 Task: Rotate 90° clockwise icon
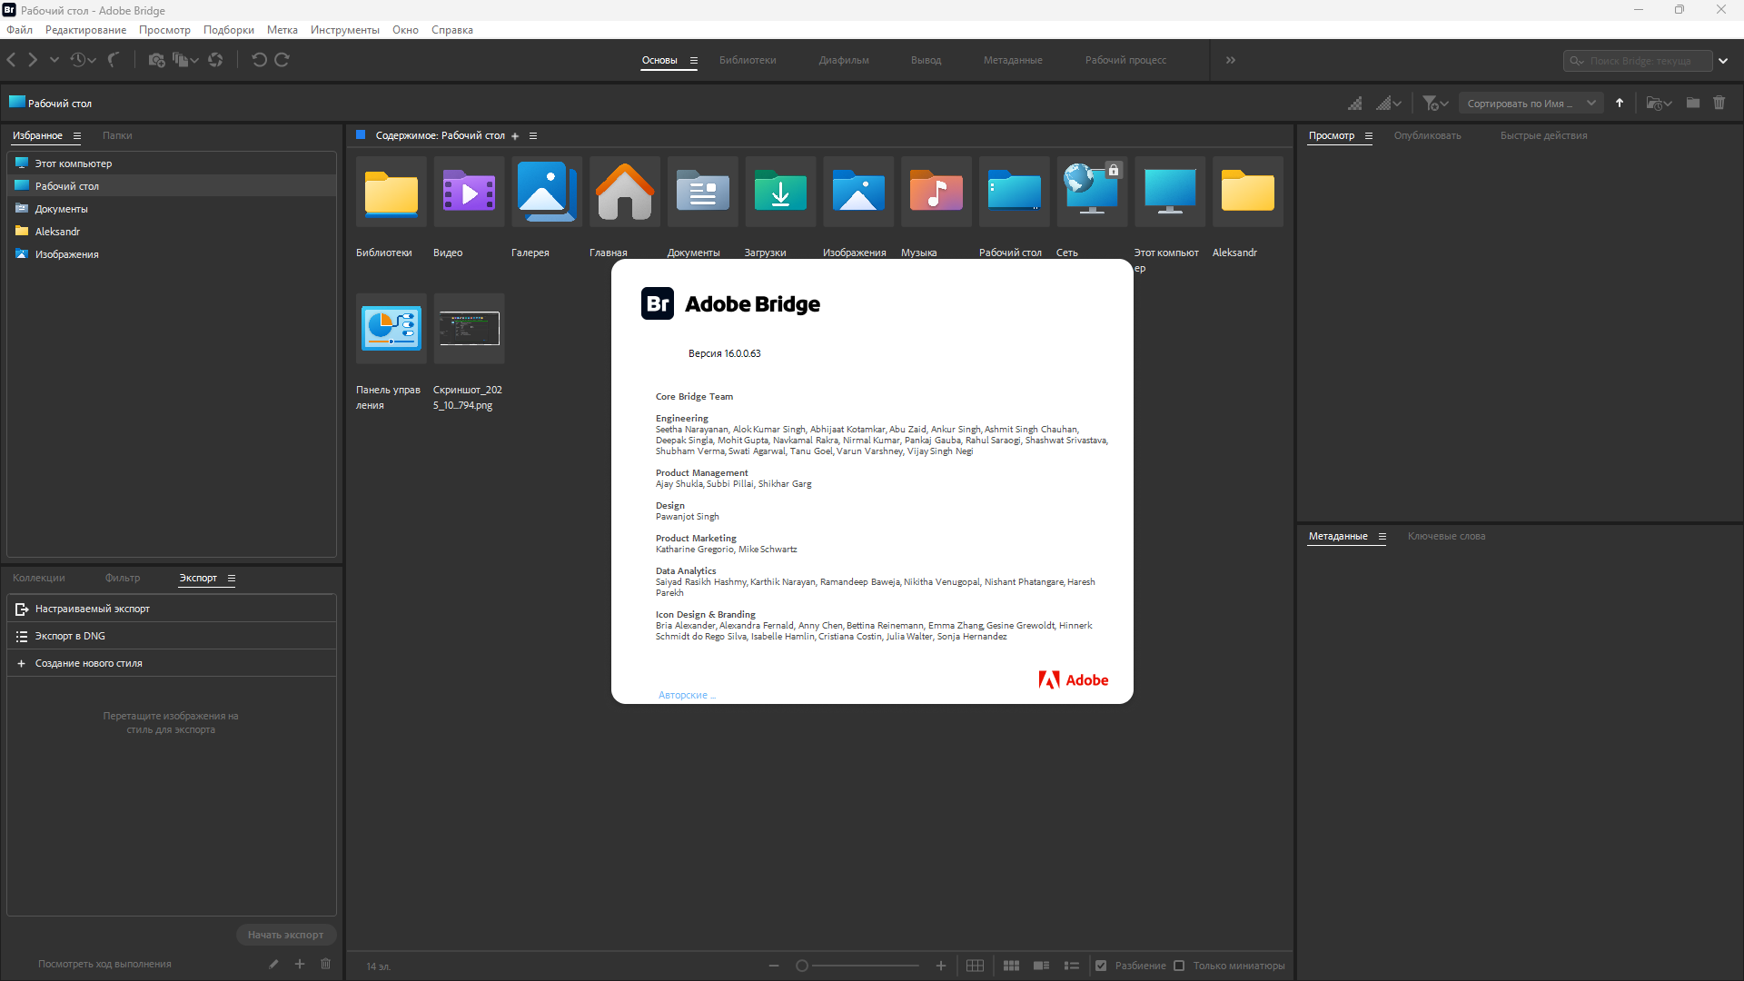click(282, 60)
